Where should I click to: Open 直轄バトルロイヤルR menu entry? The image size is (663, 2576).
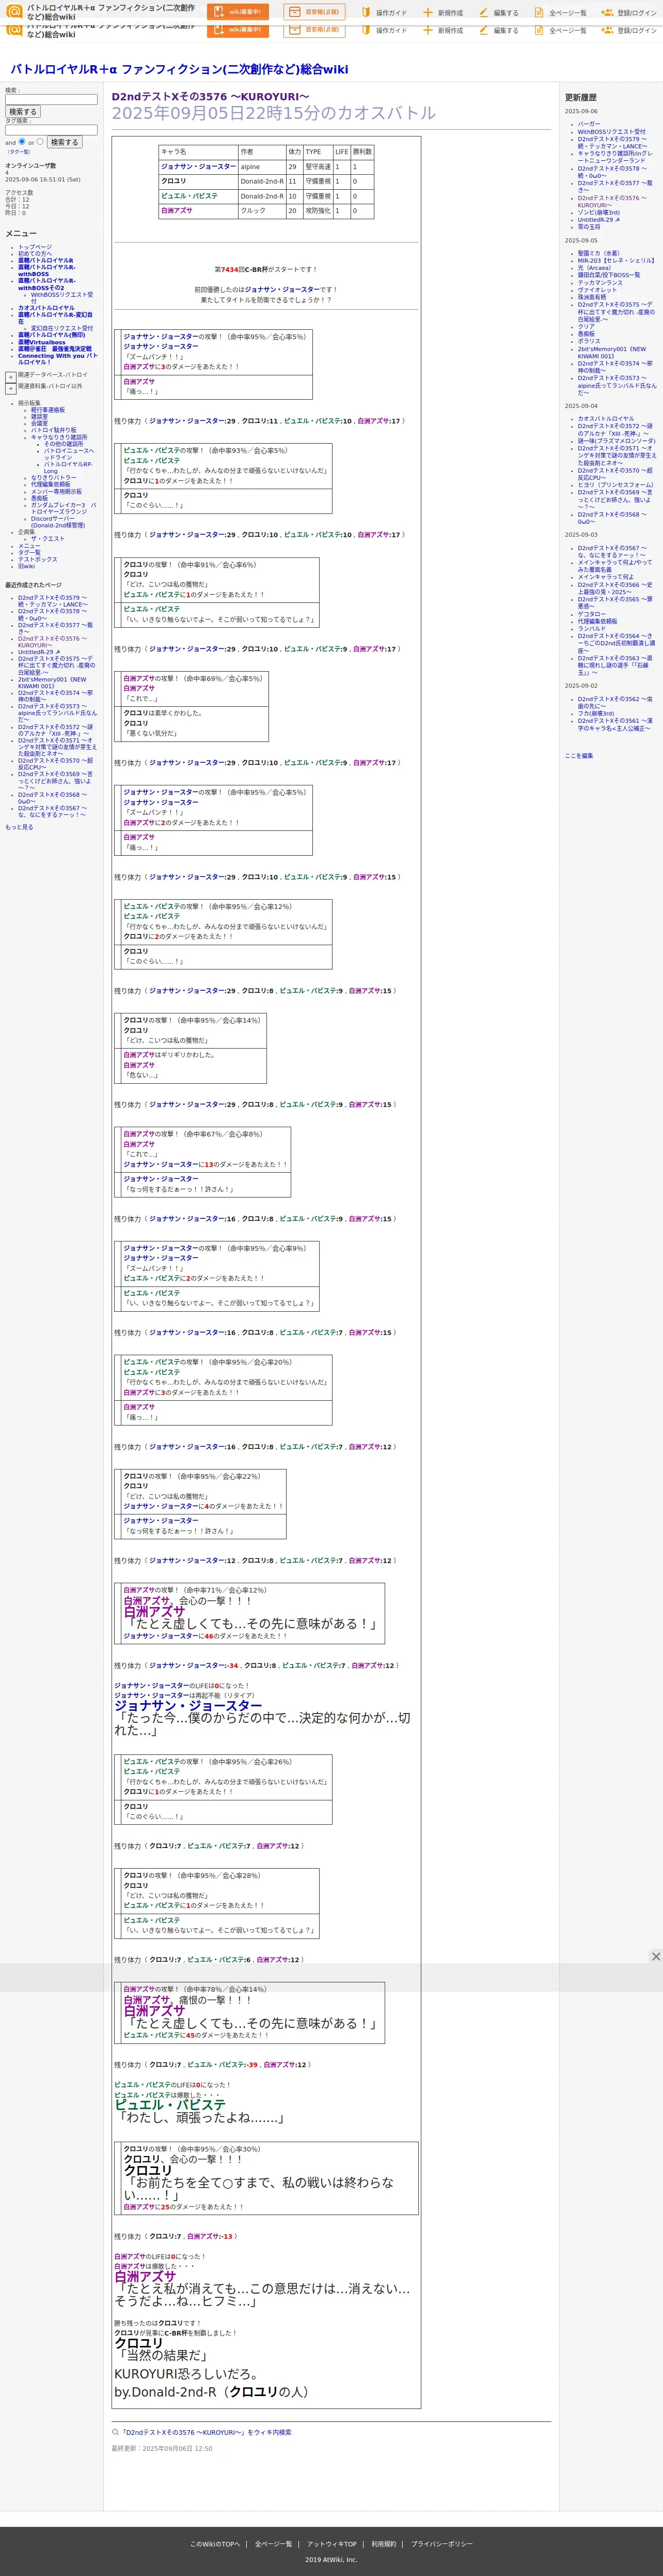[45, 261]
